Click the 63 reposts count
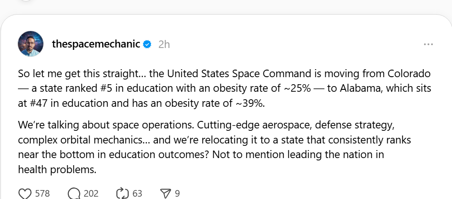The height and width of the screenshot is (199, 452). [x=137, y=193]
